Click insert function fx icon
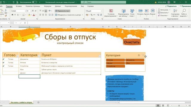 point(25,23)
